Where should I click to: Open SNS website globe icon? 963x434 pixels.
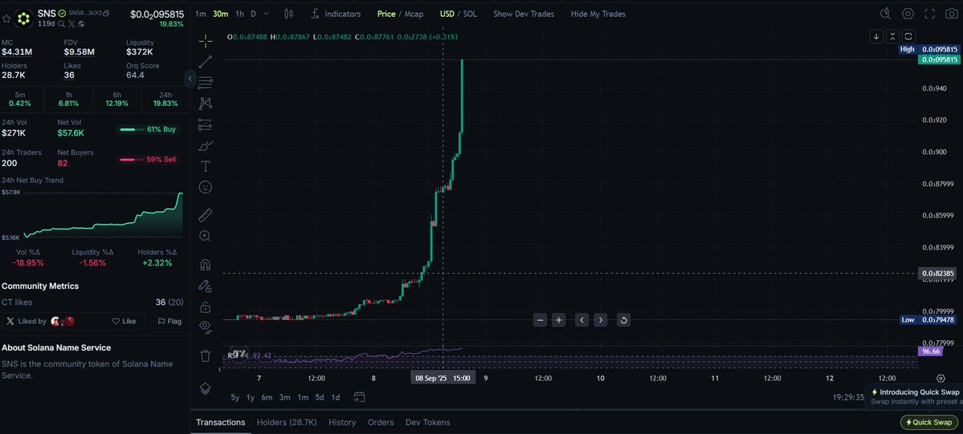click(x=81, y=24)
